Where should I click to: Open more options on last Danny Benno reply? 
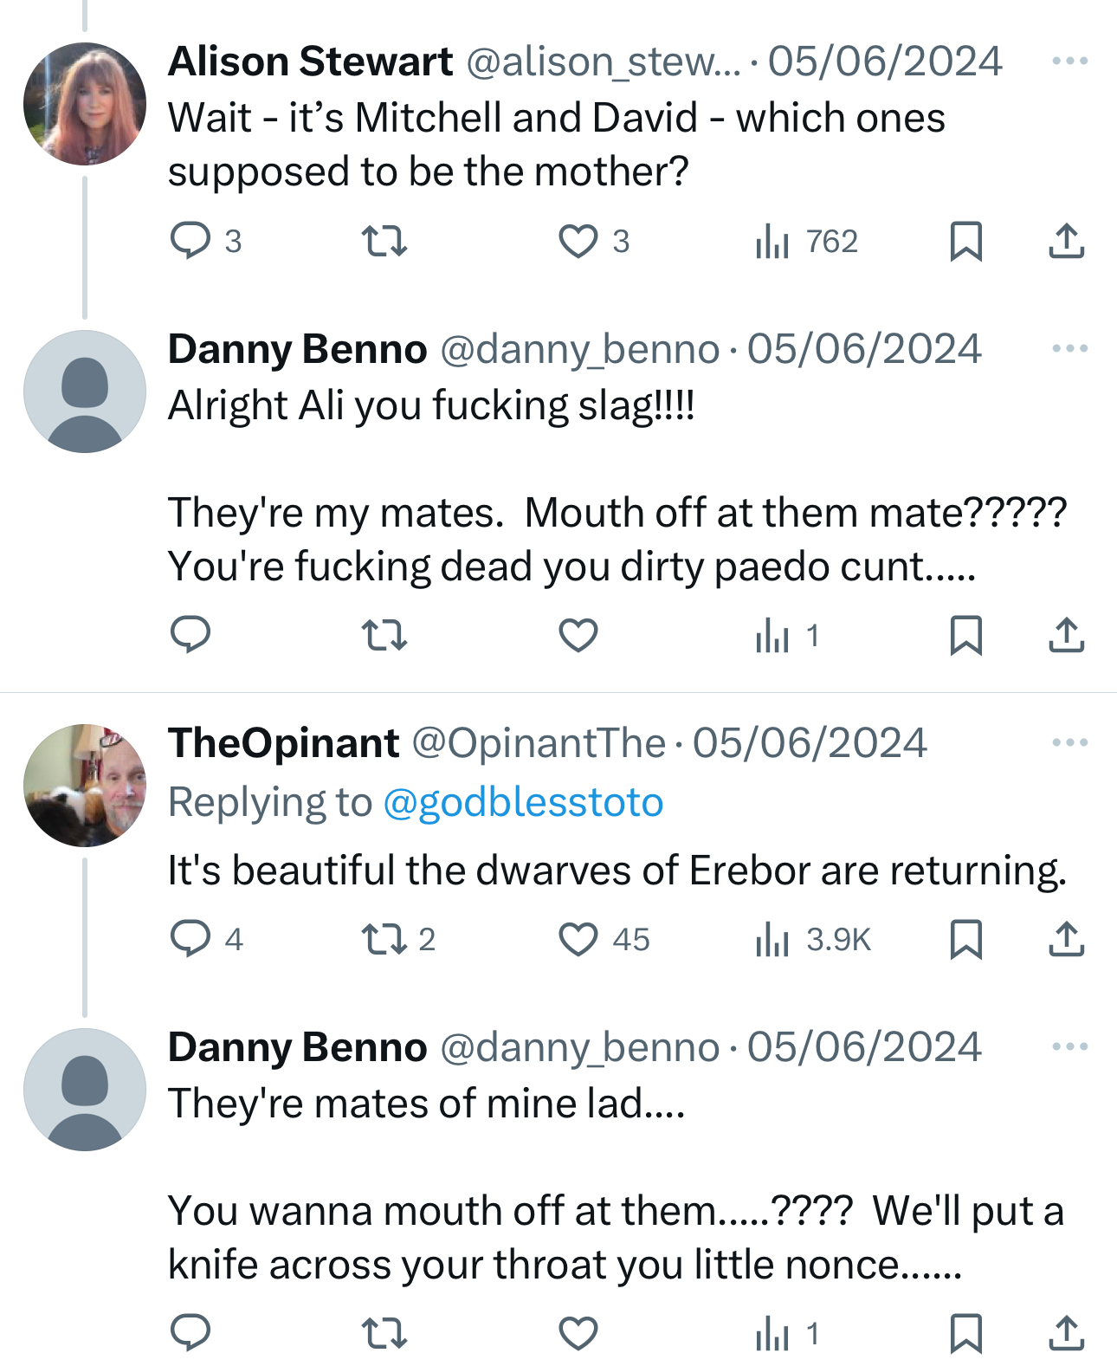coord(1069,1046)
